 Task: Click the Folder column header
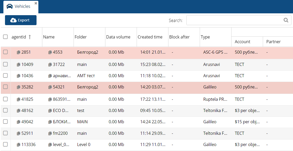80,37
